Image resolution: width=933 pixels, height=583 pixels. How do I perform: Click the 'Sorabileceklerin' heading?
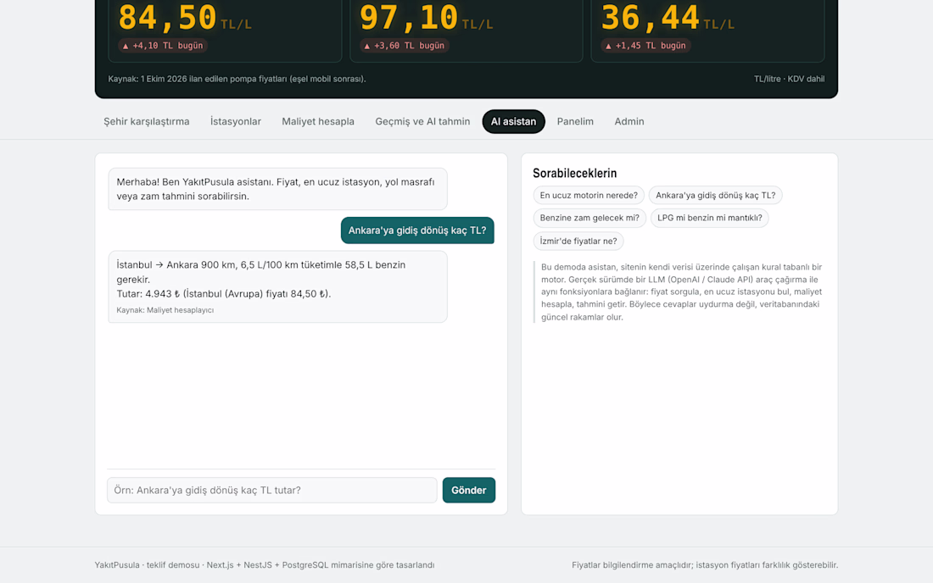pos(575,173)
